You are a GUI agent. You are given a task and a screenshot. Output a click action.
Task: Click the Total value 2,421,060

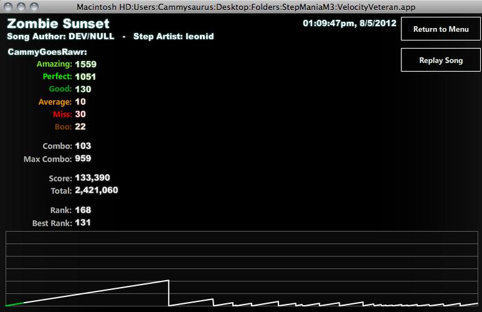coord(97,190)
